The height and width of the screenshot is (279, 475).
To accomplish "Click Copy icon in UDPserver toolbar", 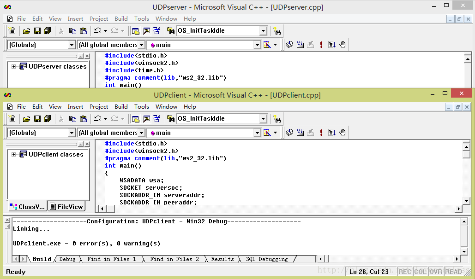I will pos(72,31).
